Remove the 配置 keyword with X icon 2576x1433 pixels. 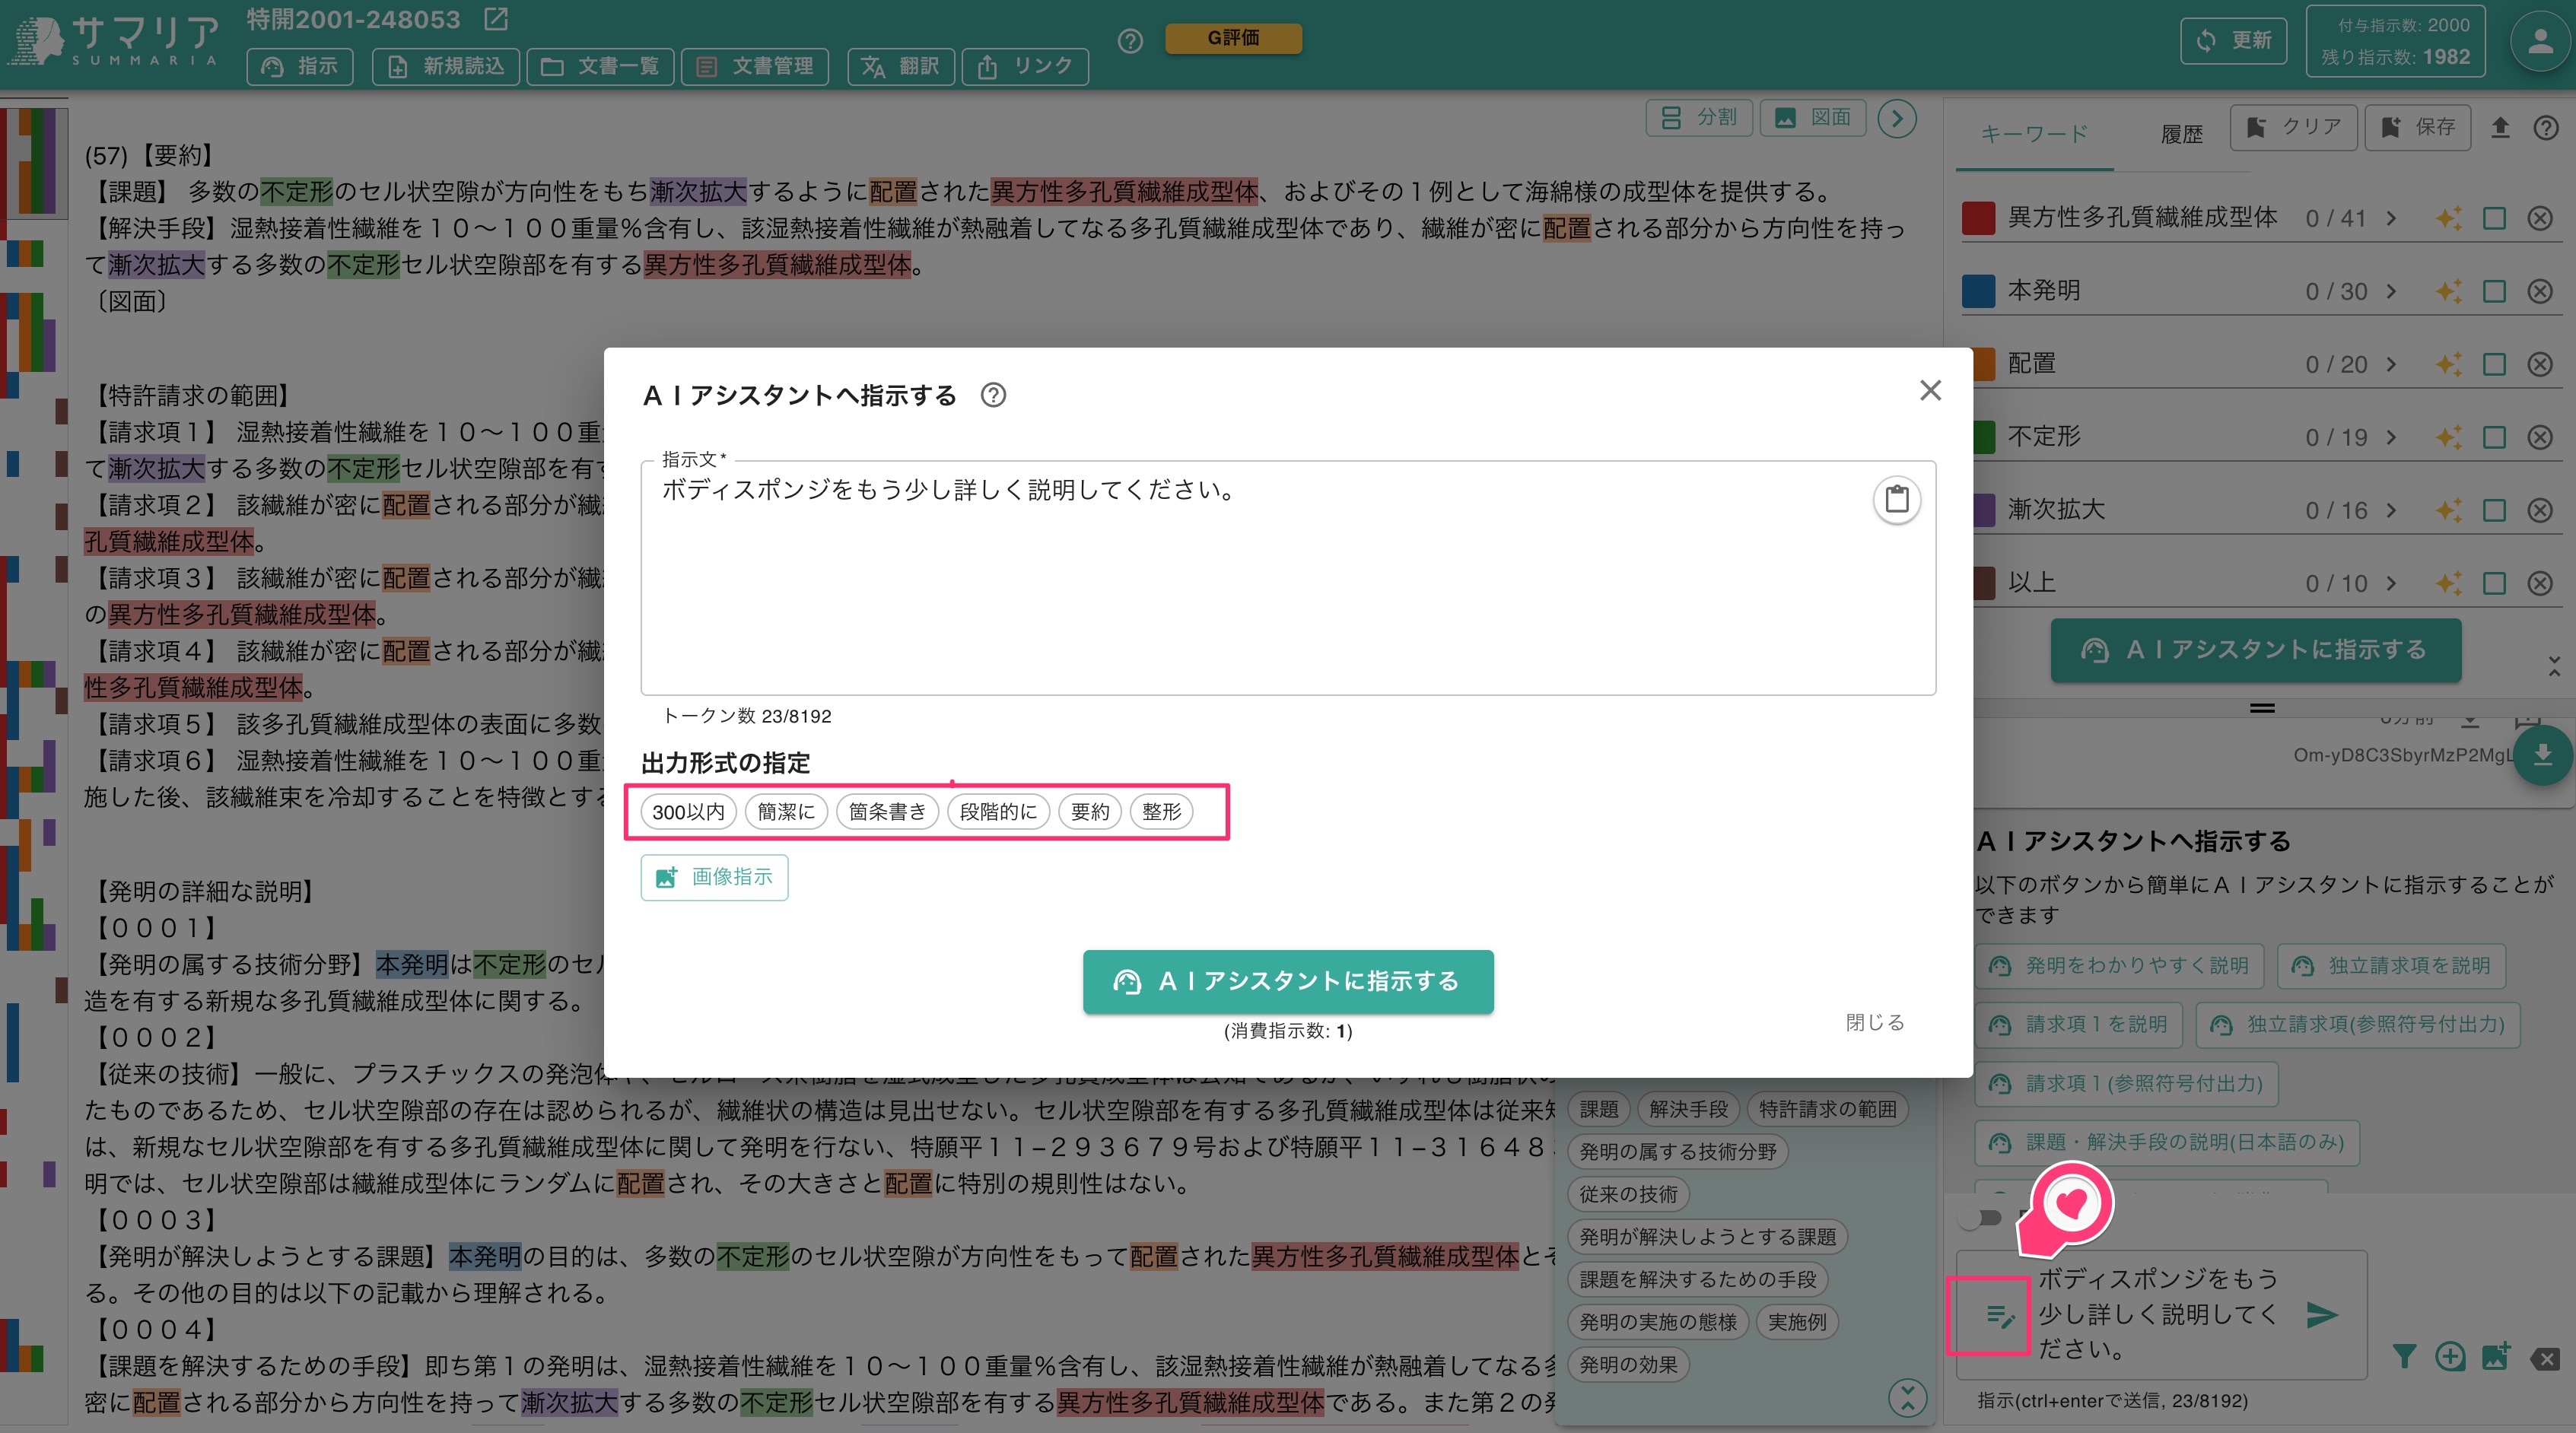click(x=2540, y=364)
